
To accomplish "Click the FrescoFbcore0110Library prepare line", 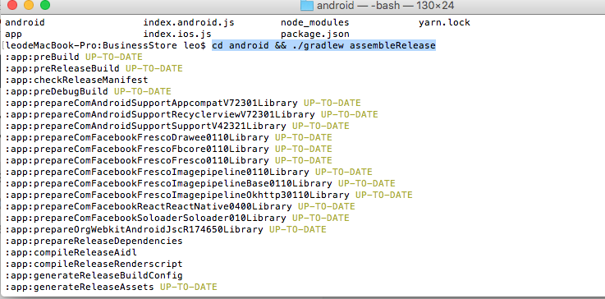I will point(168,149).
